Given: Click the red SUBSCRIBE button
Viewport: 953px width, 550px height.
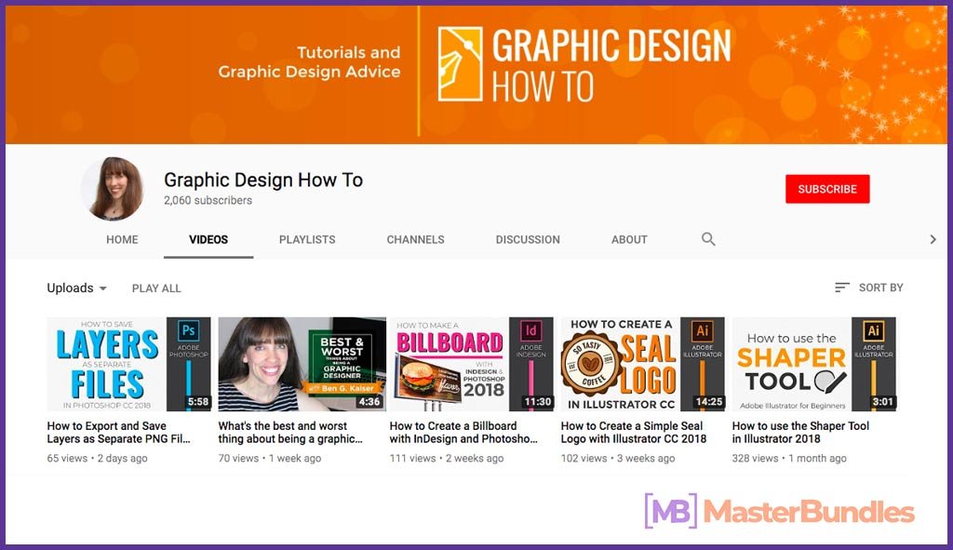Looking at the screenshot, I should [827, 189].
